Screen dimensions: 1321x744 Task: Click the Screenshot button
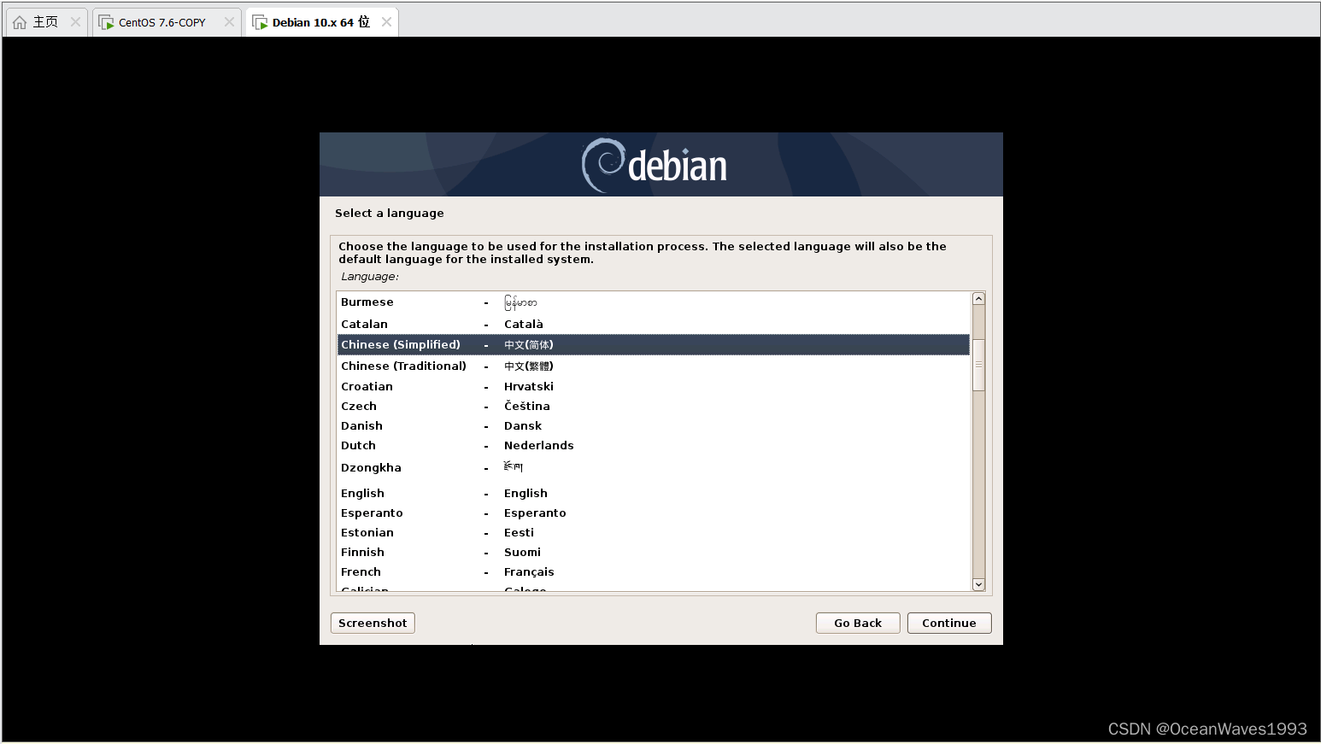tap(373, 623)
